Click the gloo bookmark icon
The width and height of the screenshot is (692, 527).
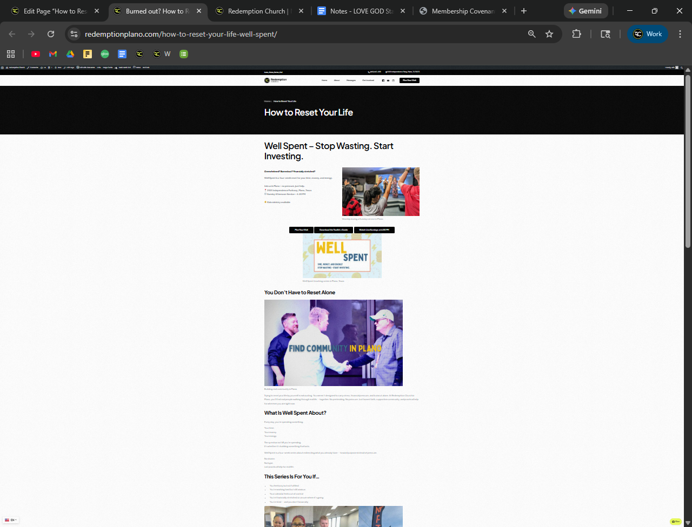(105, 54)
